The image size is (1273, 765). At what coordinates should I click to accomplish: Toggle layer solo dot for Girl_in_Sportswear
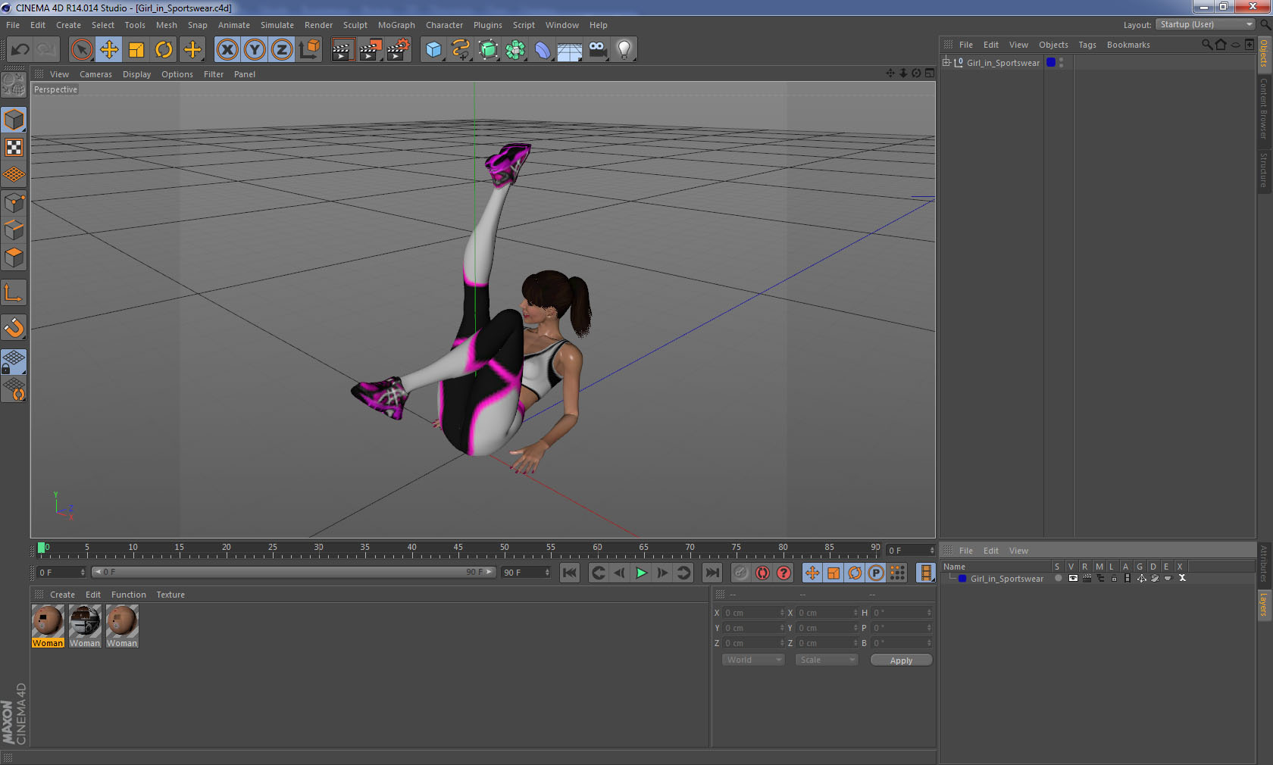[1059, 579]
